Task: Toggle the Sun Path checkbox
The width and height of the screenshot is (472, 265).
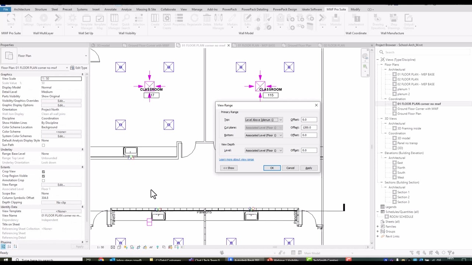Action: tap(43, 145)
